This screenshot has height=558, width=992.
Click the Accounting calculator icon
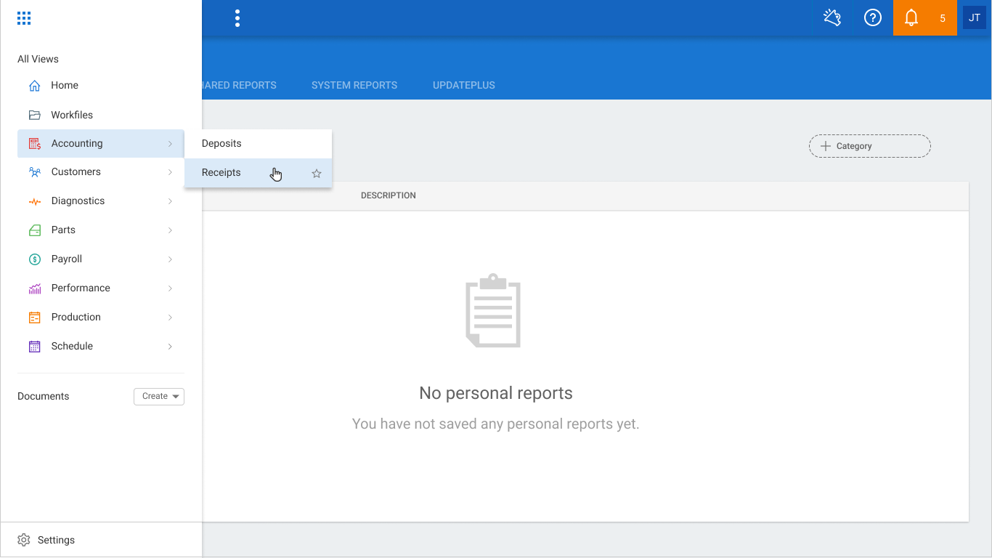pyautogui.click(x=34, y=144)
